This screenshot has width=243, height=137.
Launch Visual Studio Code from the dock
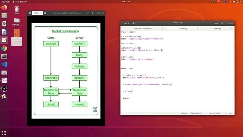pos(4,64)
